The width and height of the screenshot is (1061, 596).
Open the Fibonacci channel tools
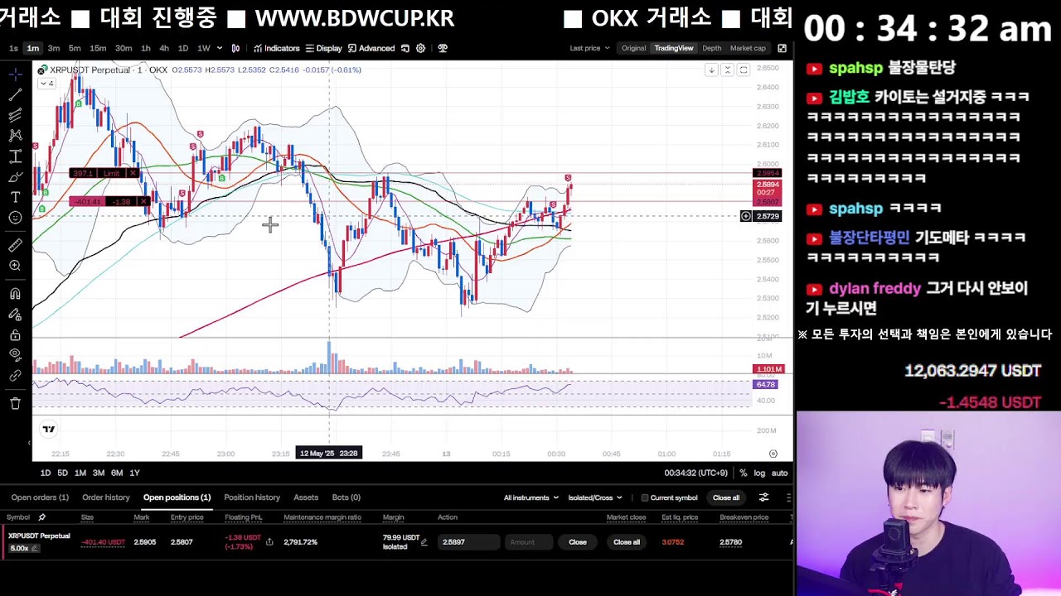(15, 115)
